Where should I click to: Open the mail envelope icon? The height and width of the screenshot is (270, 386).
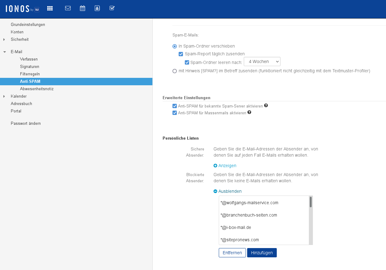[x=68, y=8]
